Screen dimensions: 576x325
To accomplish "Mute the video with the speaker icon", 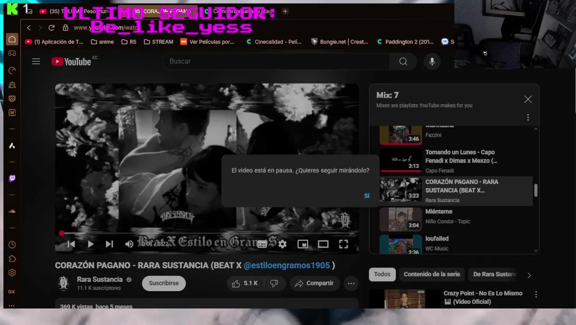I will (129, 244).
